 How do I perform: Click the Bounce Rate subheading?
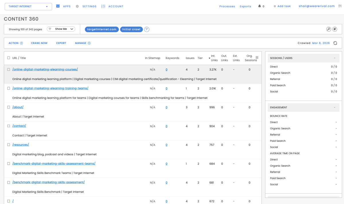tap(279, 116)
